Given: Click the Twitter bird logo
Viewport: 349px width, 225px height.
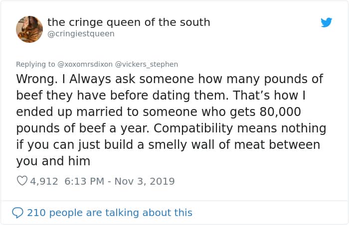Looking at the screenshot, I should point(327,22).
